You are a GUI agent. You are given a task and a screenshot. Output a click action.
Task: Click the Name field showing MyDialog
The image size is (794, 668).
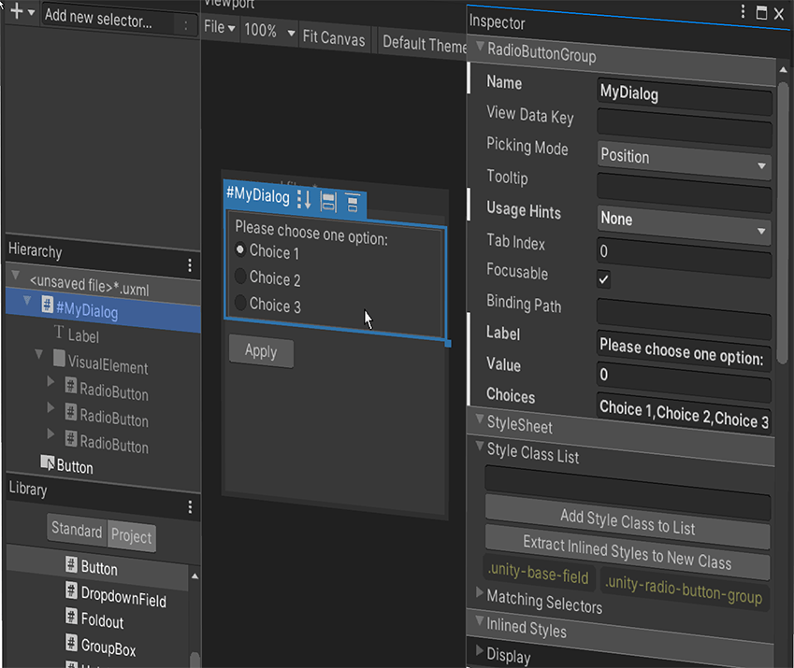684,94
